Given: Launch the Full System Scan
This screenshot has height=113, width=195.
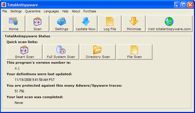Looking at the screenshot, I should (61, 52).
